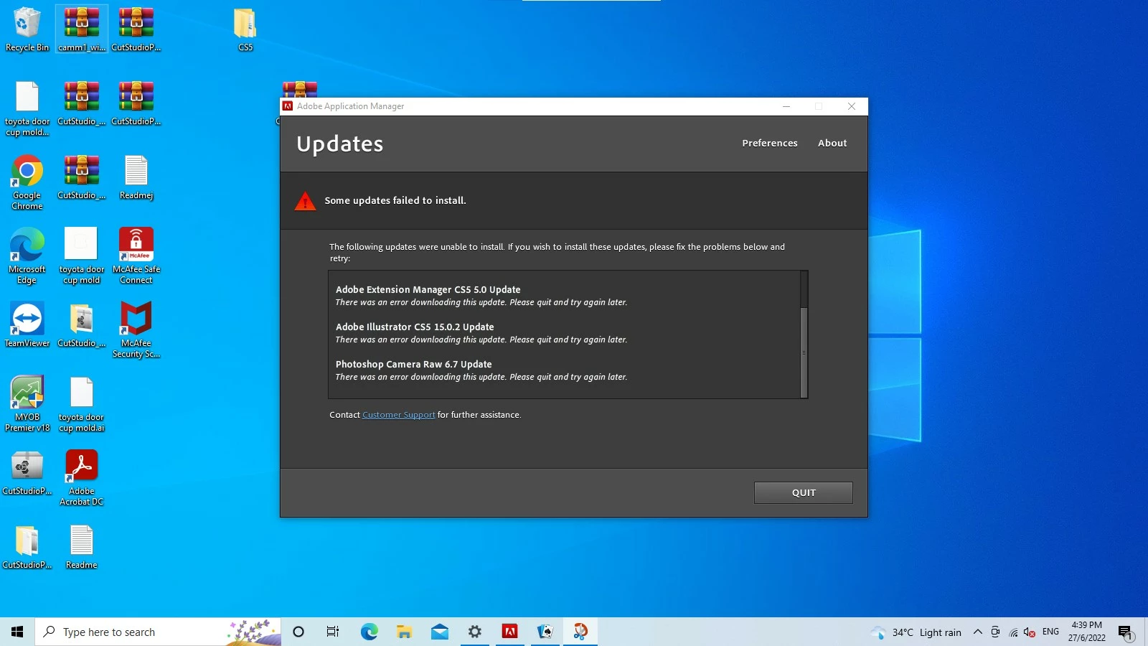Select the CS5 folder on the desktop
The height and width of the screenshot is (646, 1148).
click(x=245, y=29)
